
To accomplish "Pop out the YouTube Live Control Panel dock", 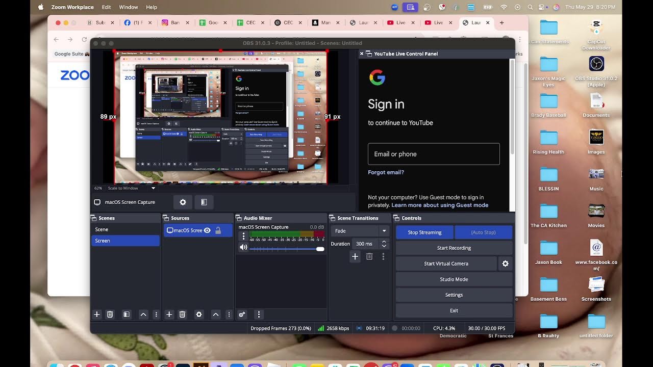I will click(x=369, y=54).
